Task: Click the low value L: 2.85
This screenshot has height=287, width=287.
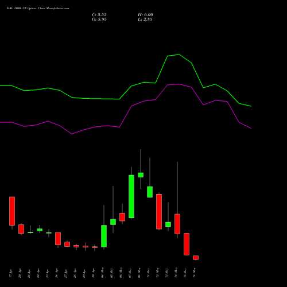Action: coord(145,19)
